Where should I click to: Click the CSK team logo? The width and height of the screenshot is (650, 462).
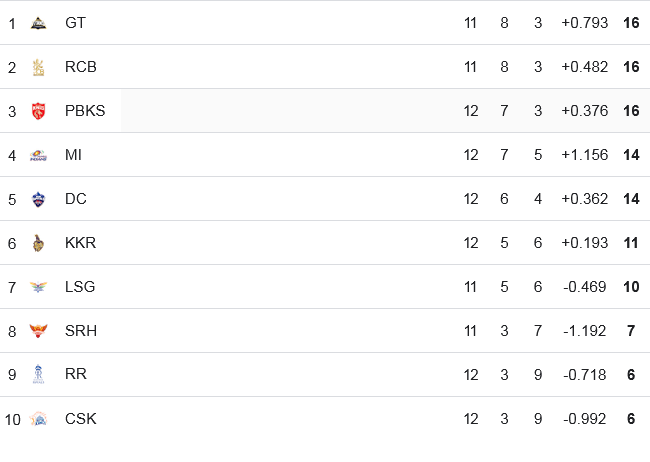[38, 419]
